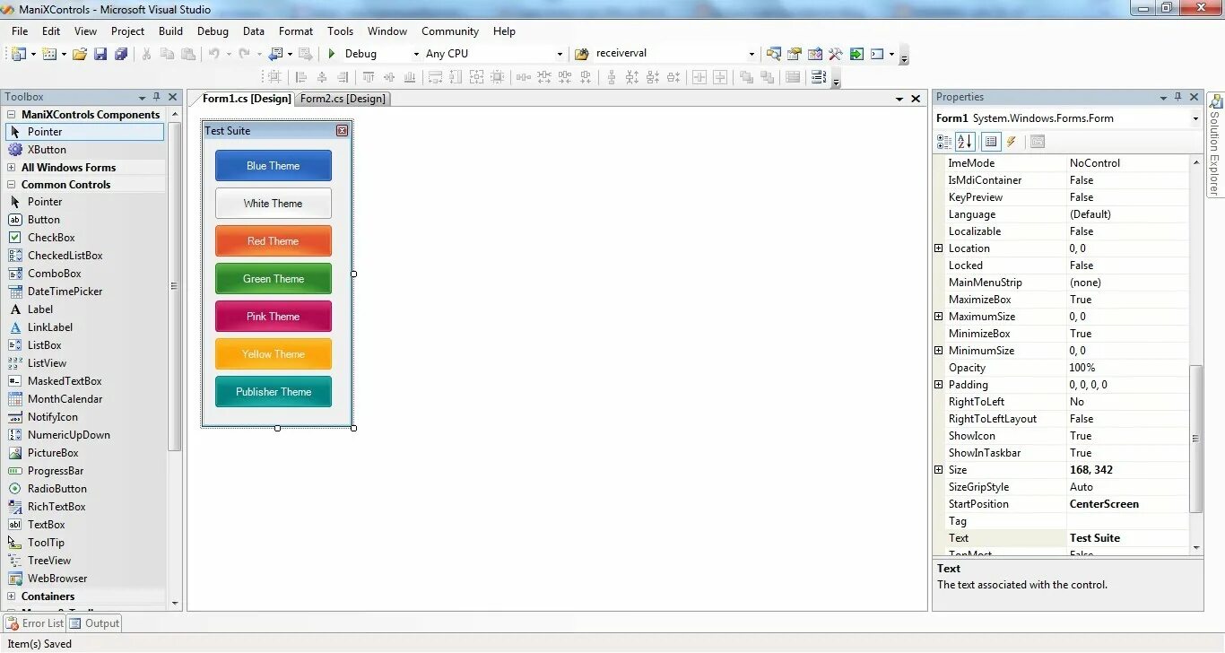Click the Command Window toolbar icon
Image resolution: width=1225 pixels, height=653 pixels.
pos(877,54)
